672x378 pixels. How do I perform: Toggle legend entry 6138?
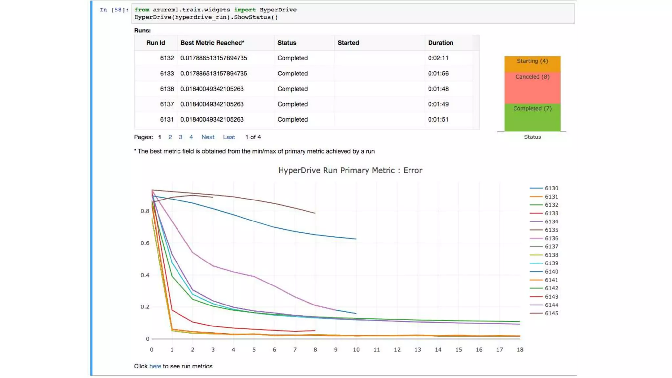(544, 255)
